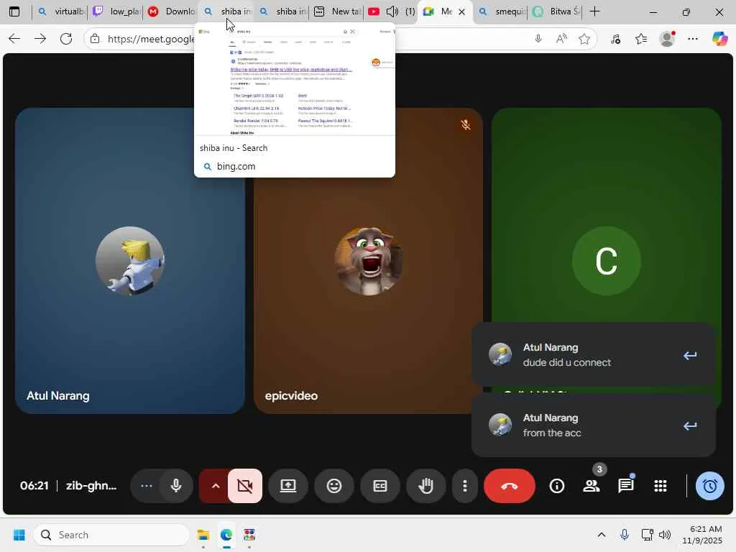This screenshot has width=736, height=552.
Task: Open Read aloud in address bar
Action: [x=561, y=39]
